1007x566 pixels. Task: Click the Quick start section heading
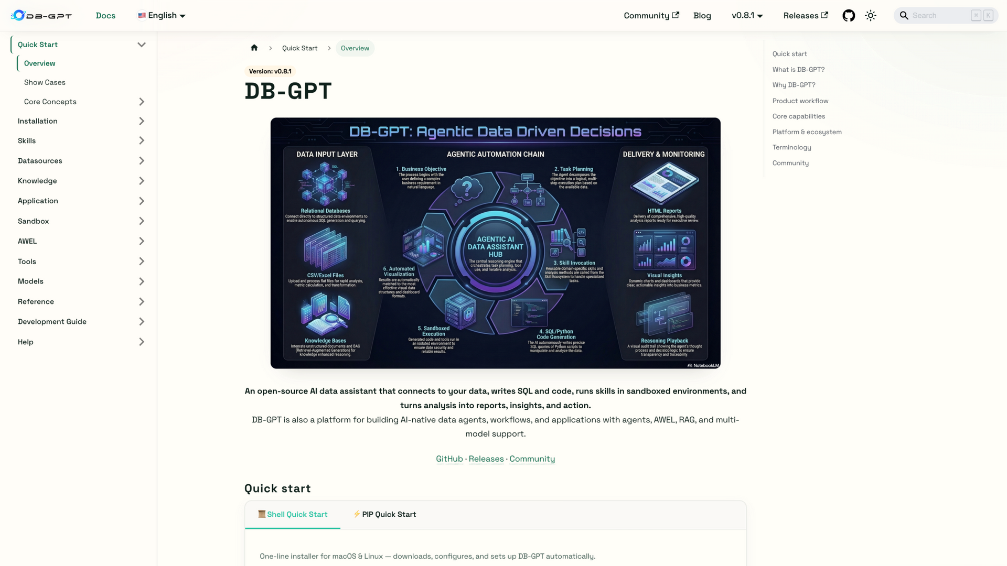pyautogui.click(x=277, y=488)
